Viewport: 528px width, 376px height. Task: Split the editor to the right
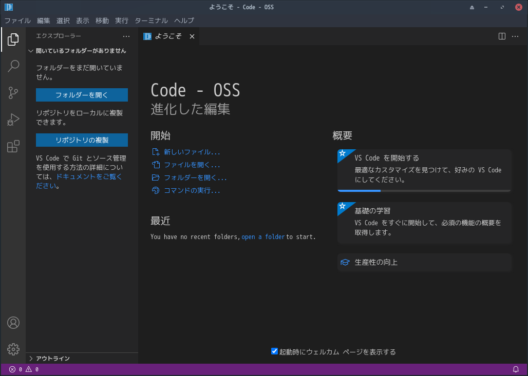tap(502, 36)
